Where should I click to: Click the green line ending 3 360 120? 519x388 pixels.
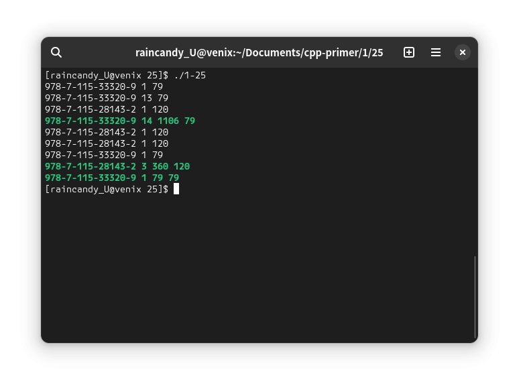(x=117, y=166)
